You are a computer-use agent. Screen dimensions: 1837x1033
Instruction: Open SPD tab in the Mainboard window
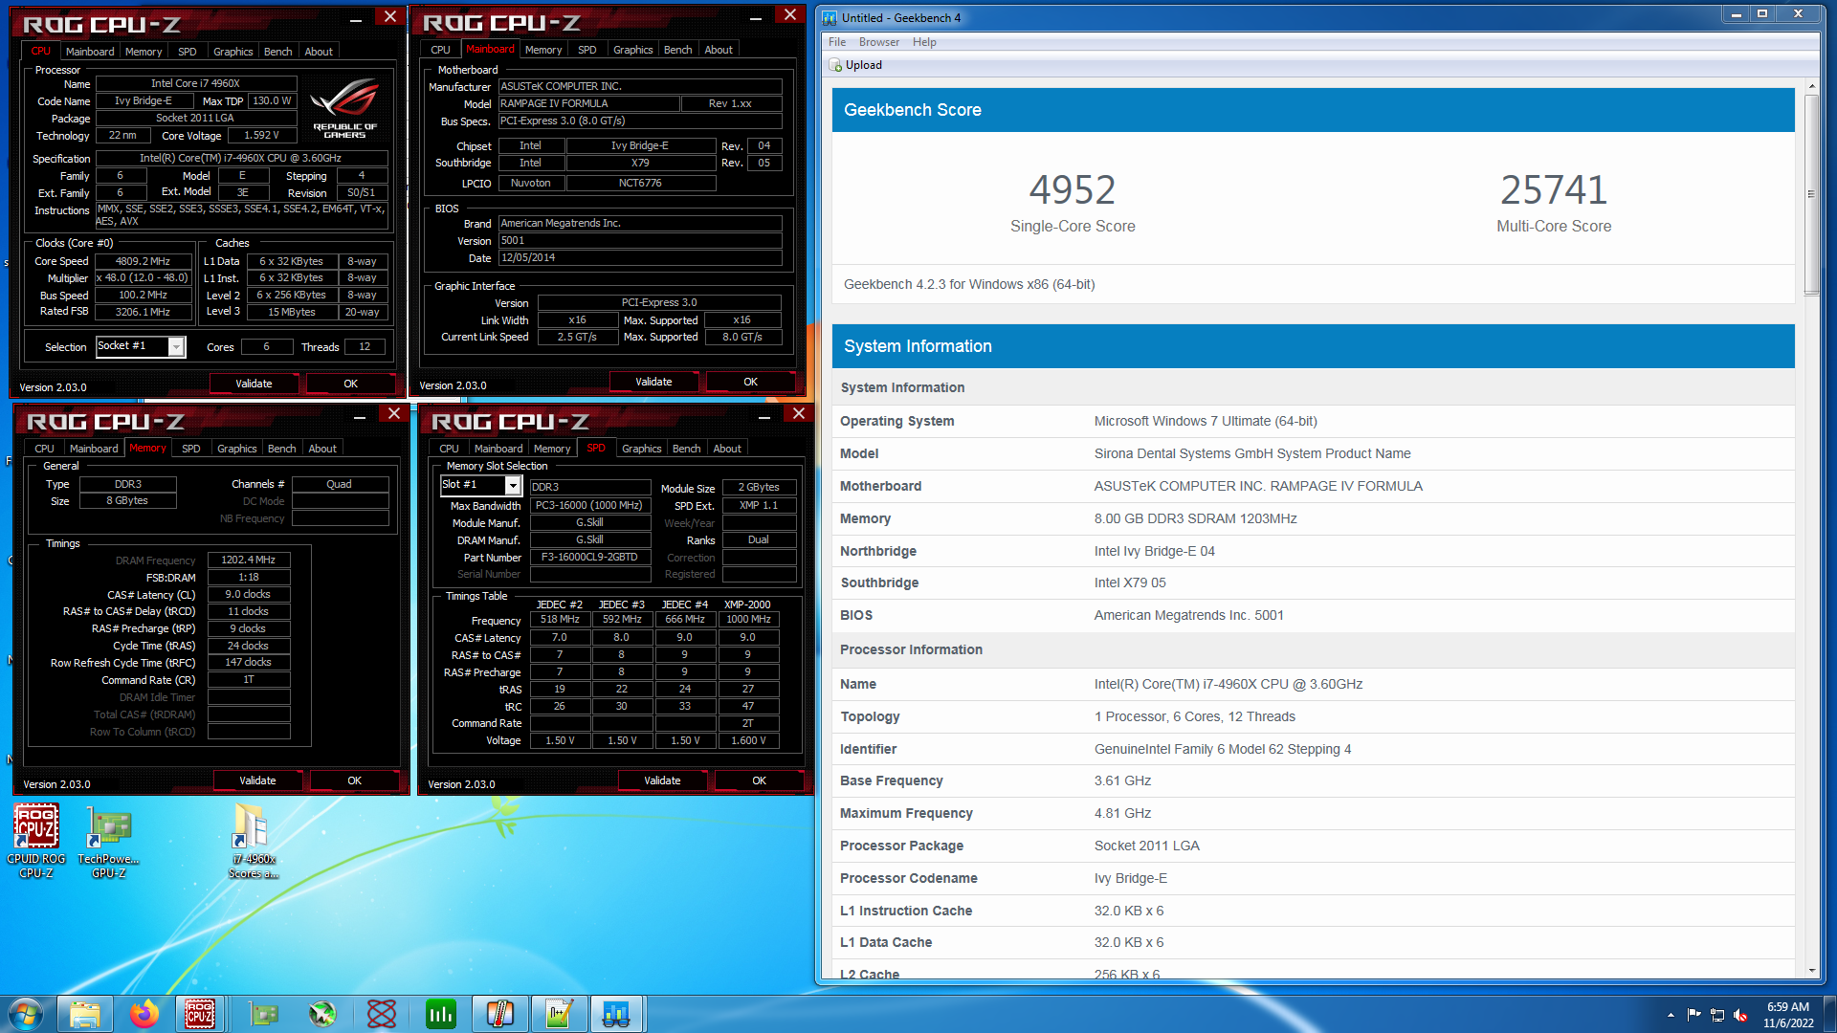(x=587, y=50)
